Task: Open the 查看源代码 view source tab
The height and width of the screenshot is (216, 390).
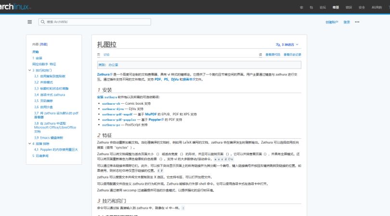Action: pos(273,55)
